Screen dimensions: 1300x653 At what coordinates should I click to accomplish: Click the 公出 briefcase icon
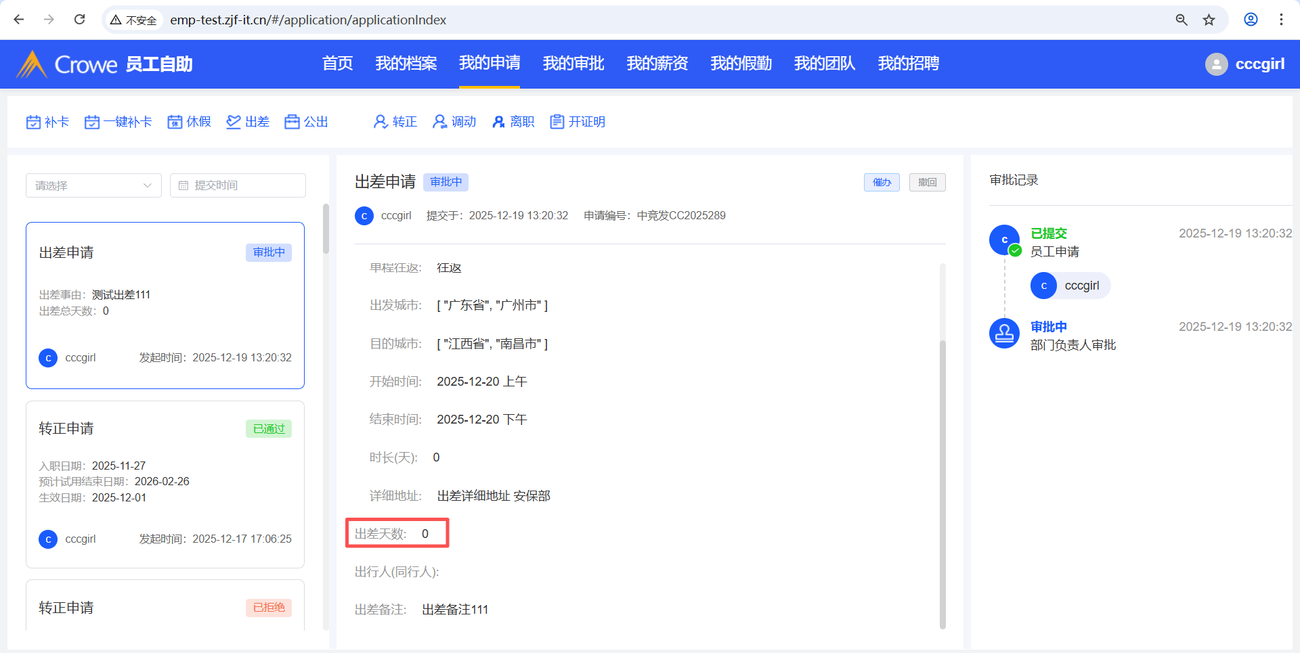pos(292,122)
